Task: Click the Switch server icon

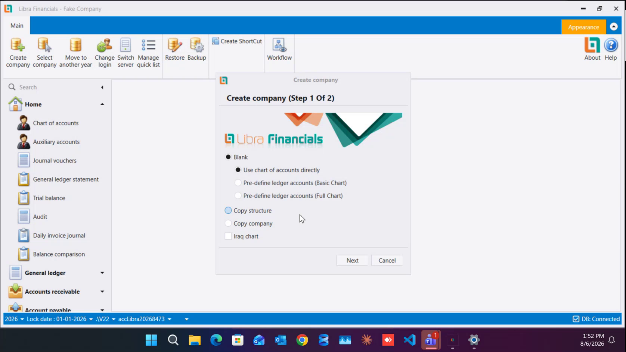Action: pos(125,53)
